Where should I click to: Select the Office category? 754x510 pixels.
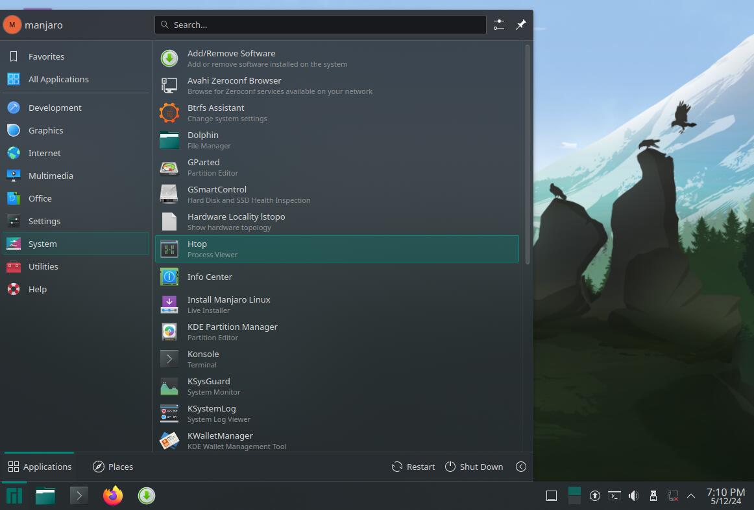(x=76, y=198)
